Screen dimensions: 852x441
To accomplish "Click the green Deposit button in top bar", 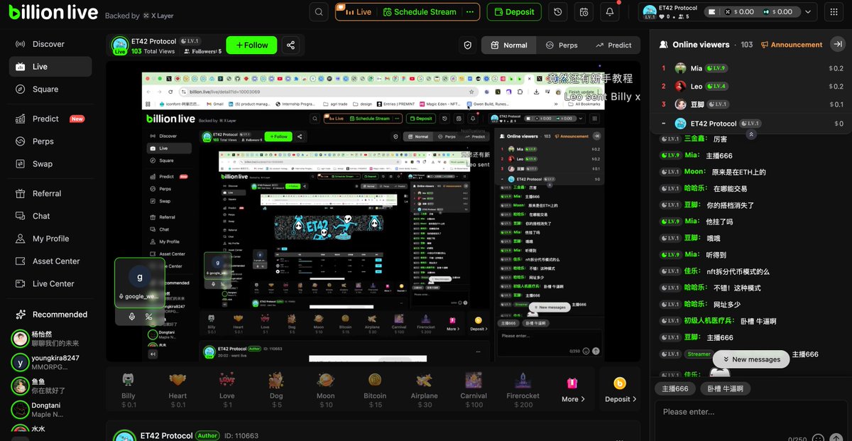I will click(x=514, y=12).
